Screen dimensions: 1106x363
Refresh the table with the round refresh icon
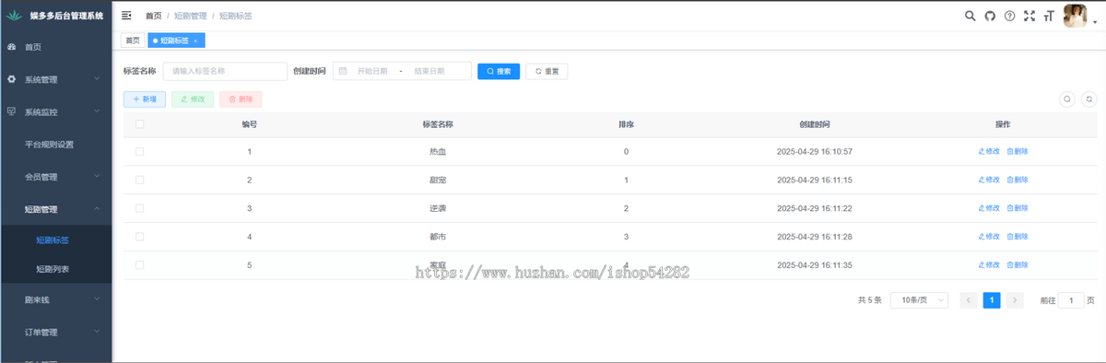coord(1088,99)
